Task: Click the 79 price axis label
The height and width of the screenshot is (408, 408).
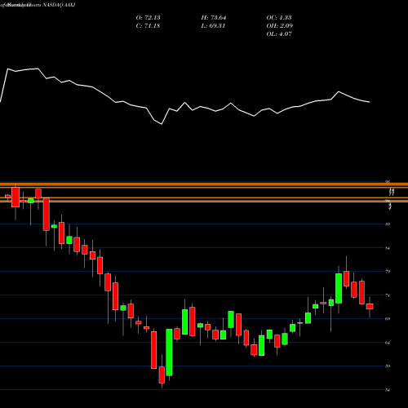Action: [x=388, y=272]
